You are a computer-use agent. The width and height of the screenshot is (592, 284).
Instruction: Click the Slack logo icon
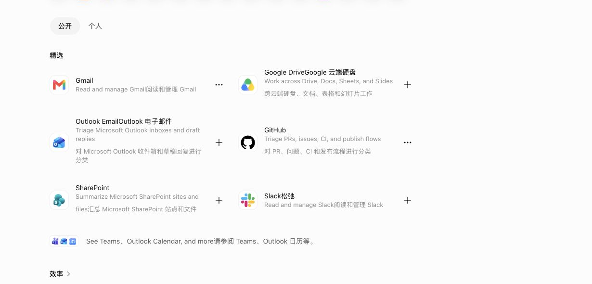tap(248, 200)
